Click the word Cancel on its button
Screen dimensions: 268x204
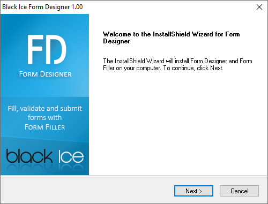click(240, 191)
